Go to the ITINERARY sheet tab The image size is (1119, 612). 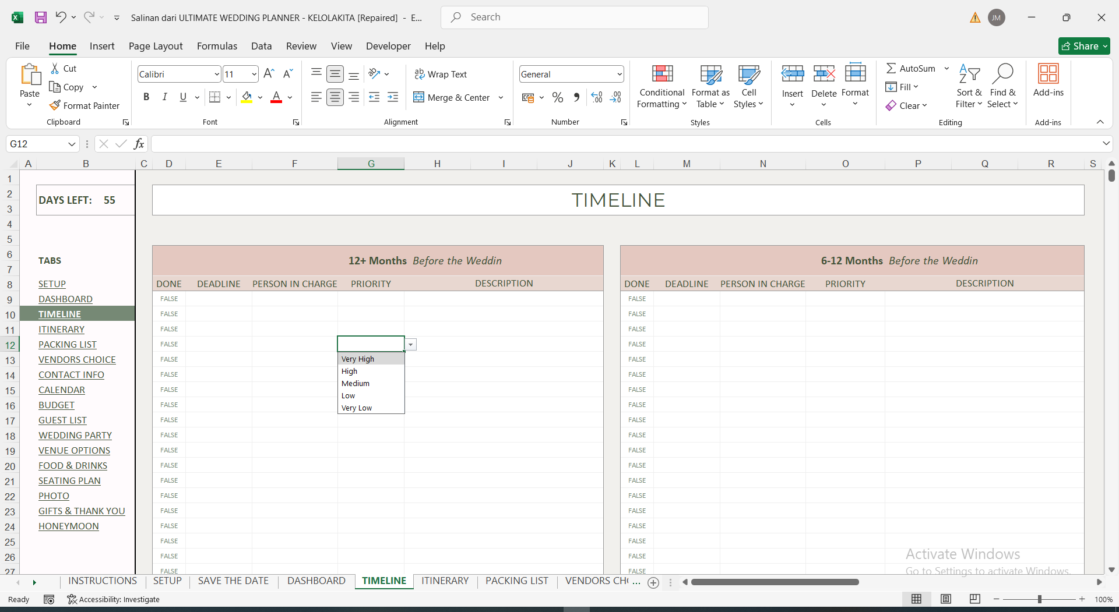pyautogui.click(x=445, y=581)
